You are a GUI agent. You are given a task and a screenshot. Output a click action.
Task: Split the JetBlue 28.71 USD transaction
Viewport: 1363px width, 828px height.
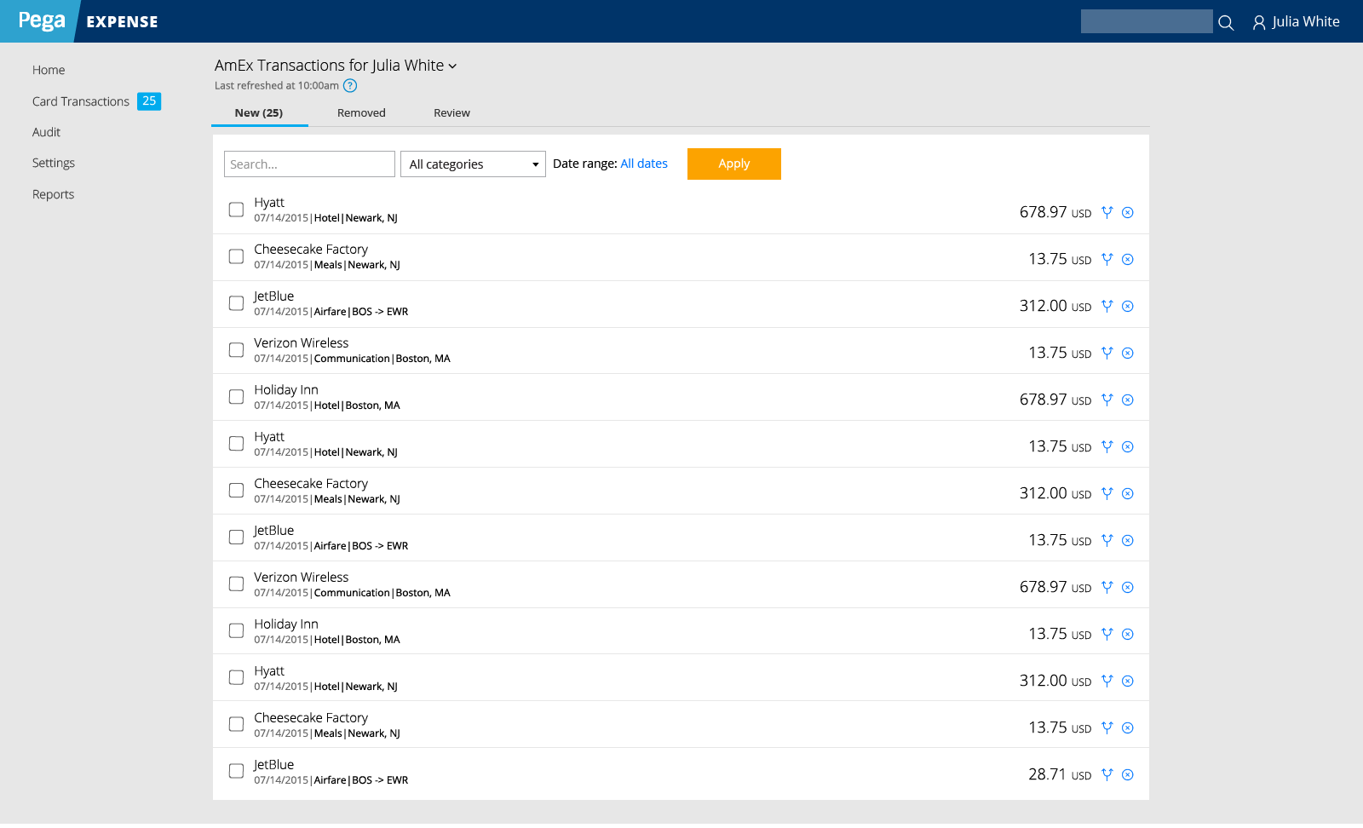1107,774
